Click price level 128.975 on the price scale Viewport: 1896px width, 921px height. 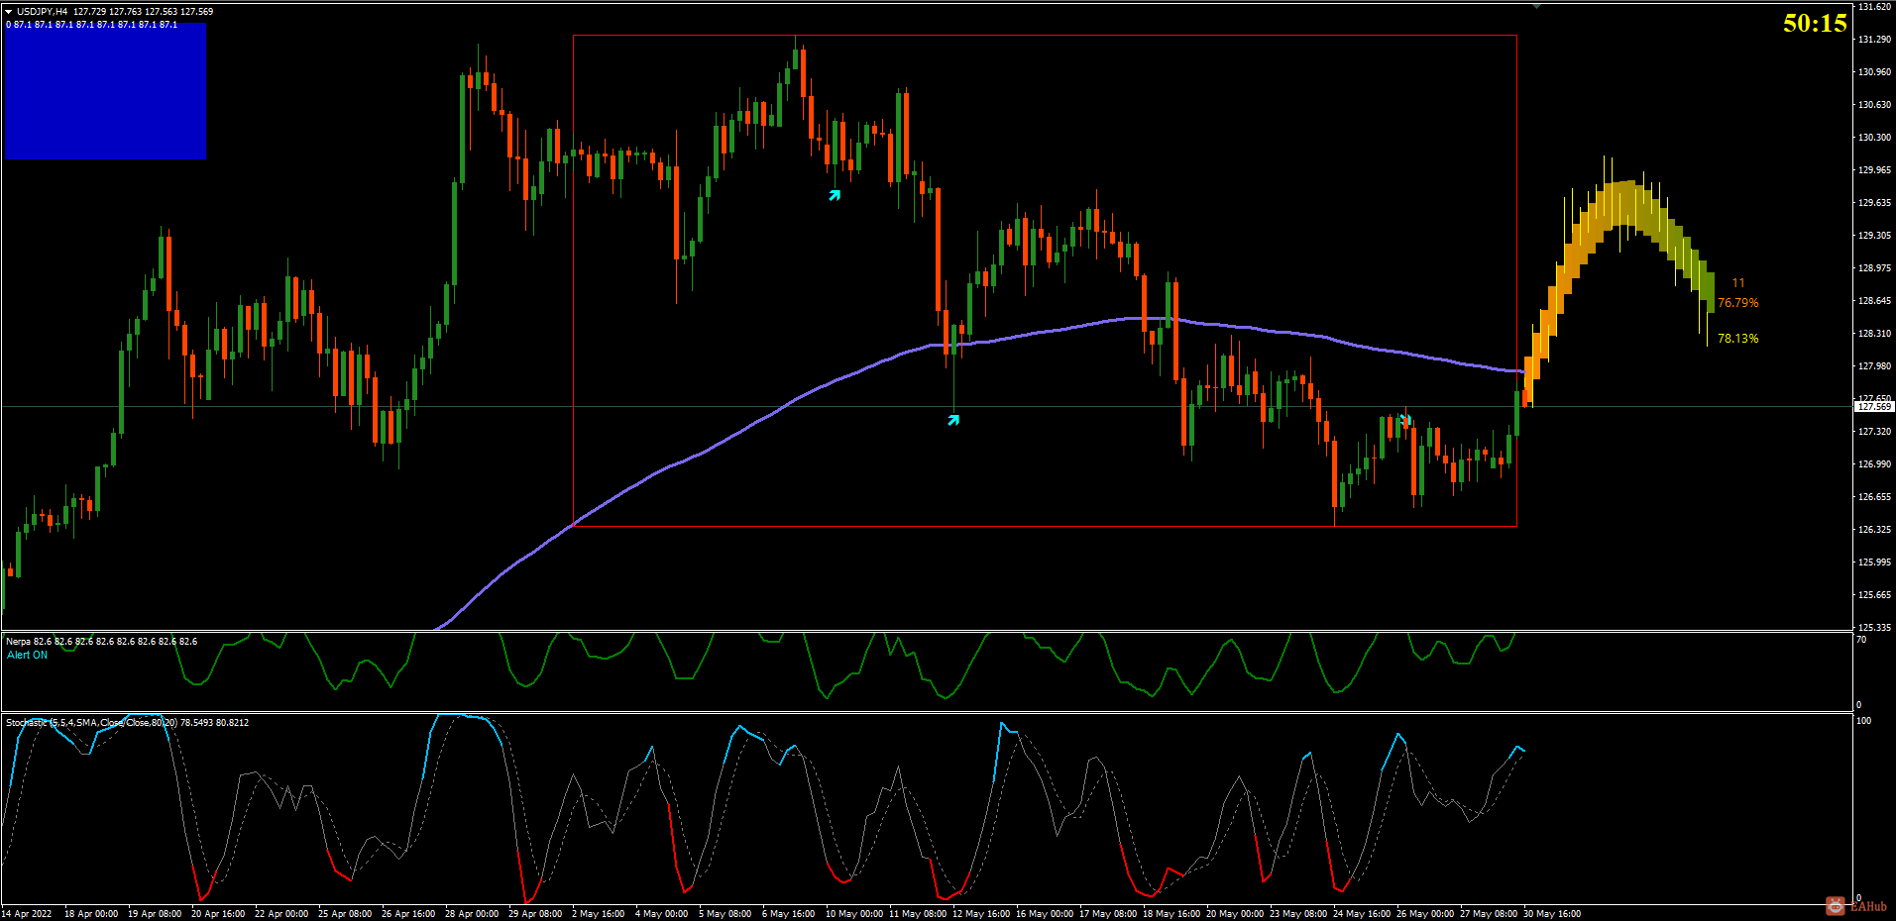1874,268
